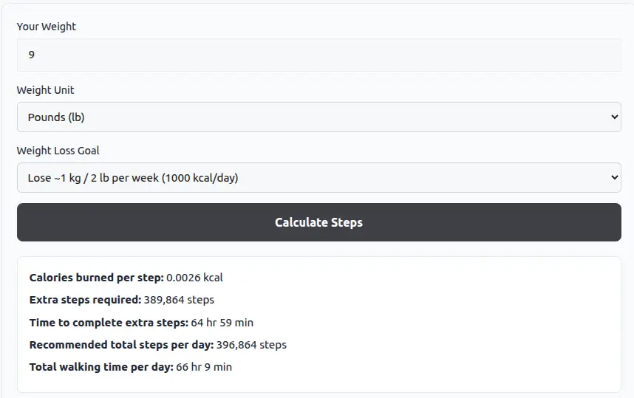Screen dimensions: 634x398
Task: Click the "Recommended total steps per day:" label
Action: [121, 345]
